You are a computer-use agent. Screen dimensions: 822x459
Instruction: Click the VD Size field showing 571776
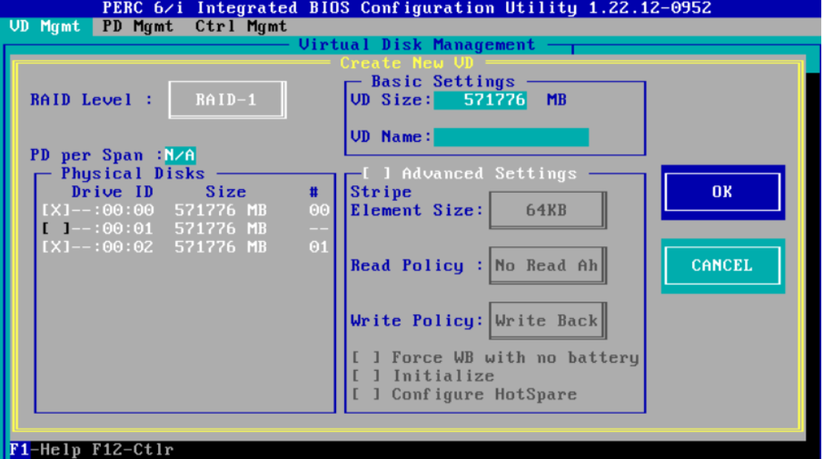click(x=480, y=99)
